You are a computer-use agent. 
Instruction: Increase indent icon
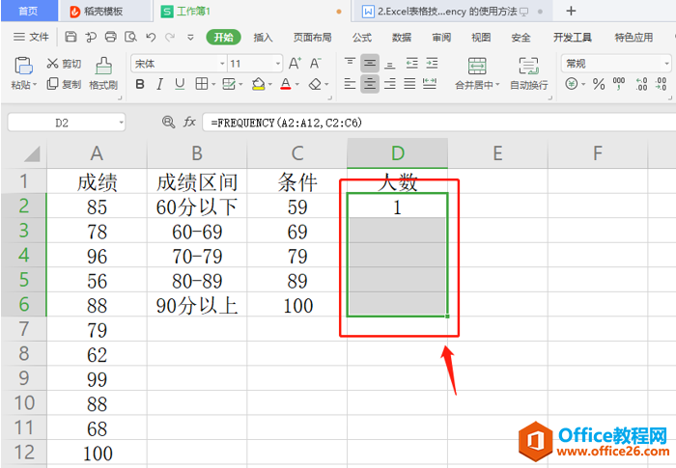pos(432,64)
